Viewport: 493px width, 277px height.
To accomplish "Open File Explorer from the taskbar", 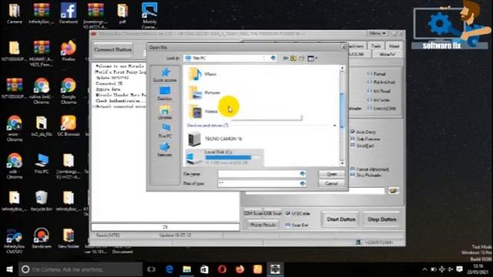I will coord(186,269).
